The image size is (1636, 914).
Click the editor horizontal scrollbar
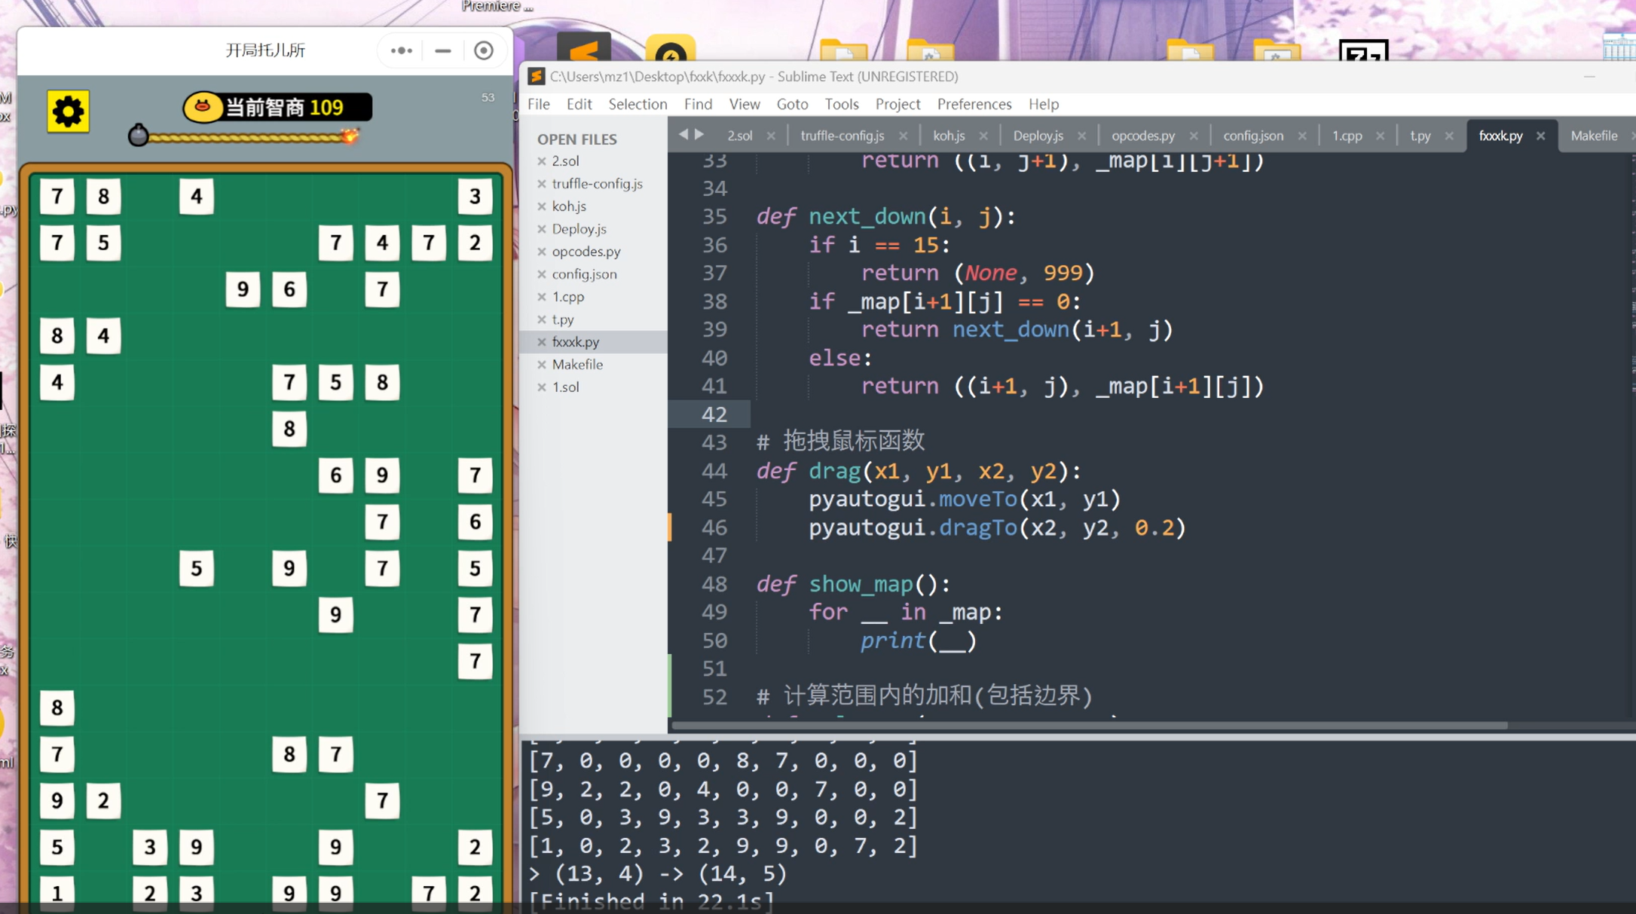(x=1089, y=726)
